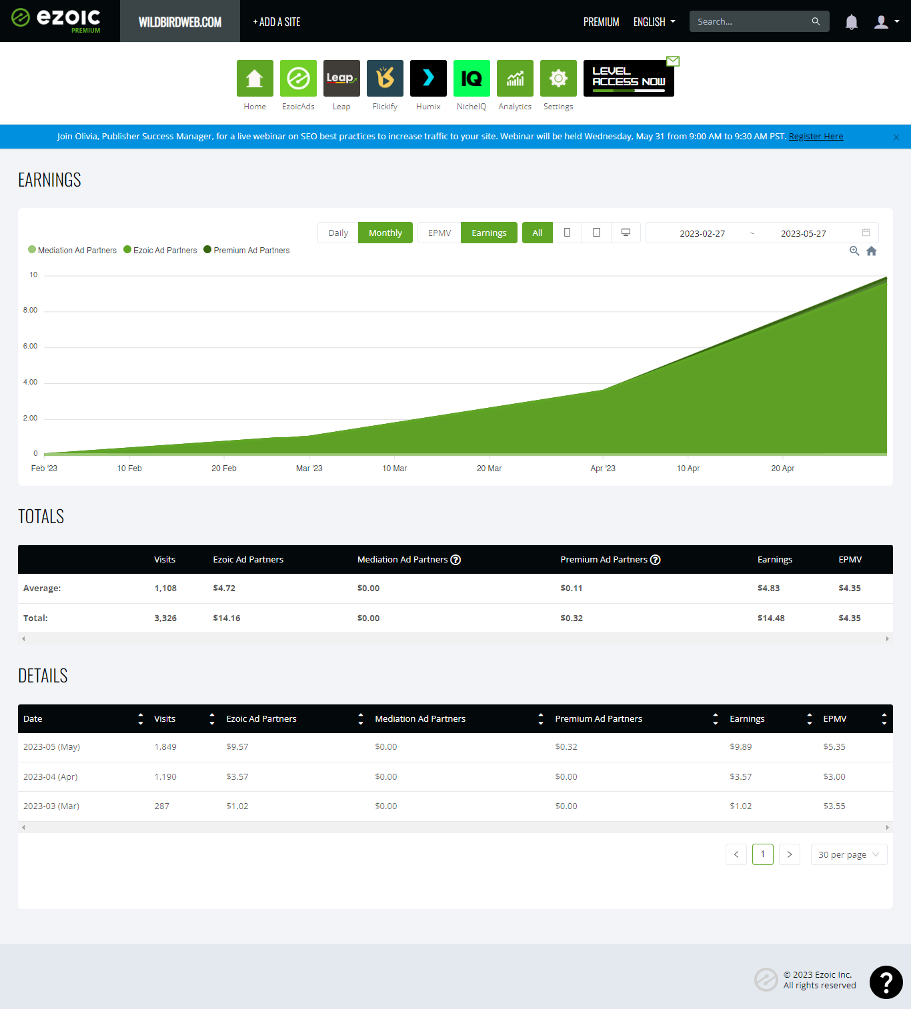Click the 2023-05 (May) row date
The height and width of the screenshot is (1009, 911).
[x=51, y=746]
